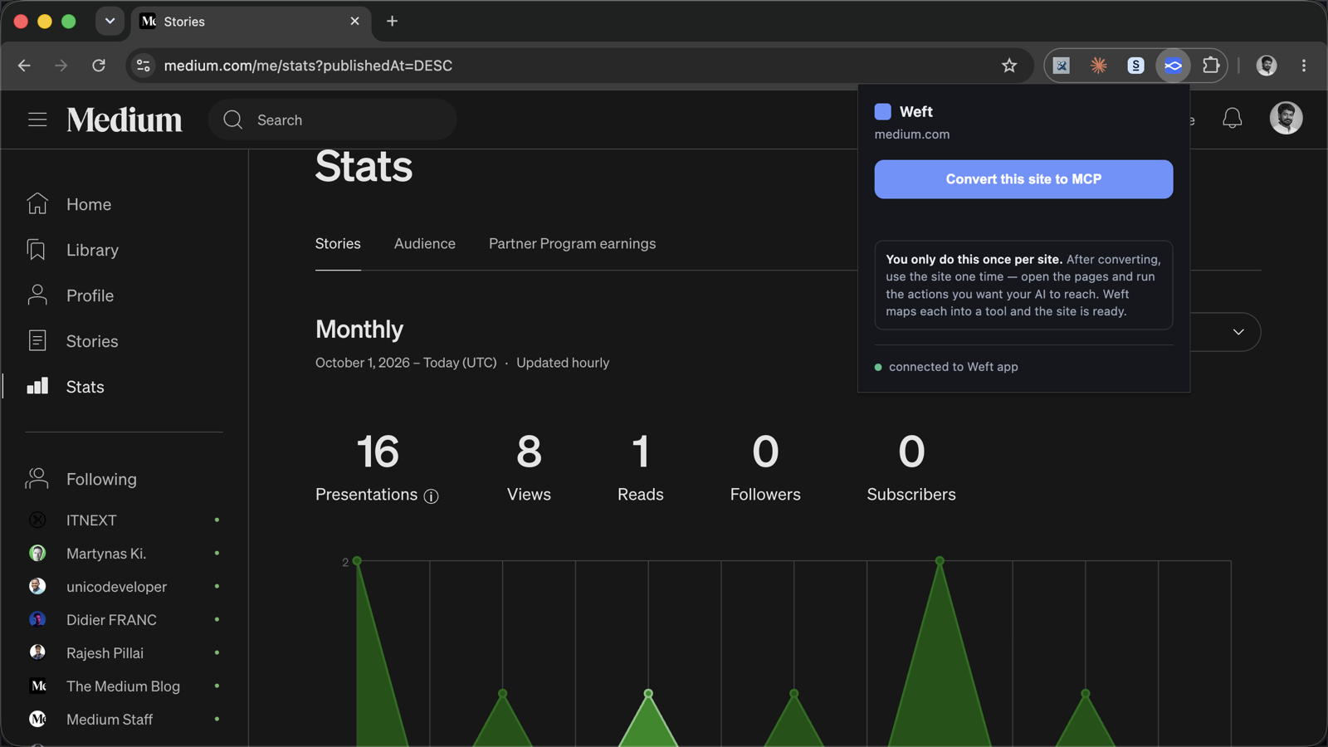The image size is (1328, 747).
Task: Open the notifications bell
Action: click(1233, 119)
